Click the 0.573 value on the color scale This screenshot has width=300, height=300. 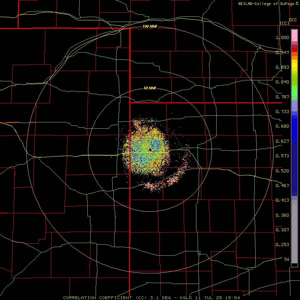pyautogui.click(x=282, y=156)
